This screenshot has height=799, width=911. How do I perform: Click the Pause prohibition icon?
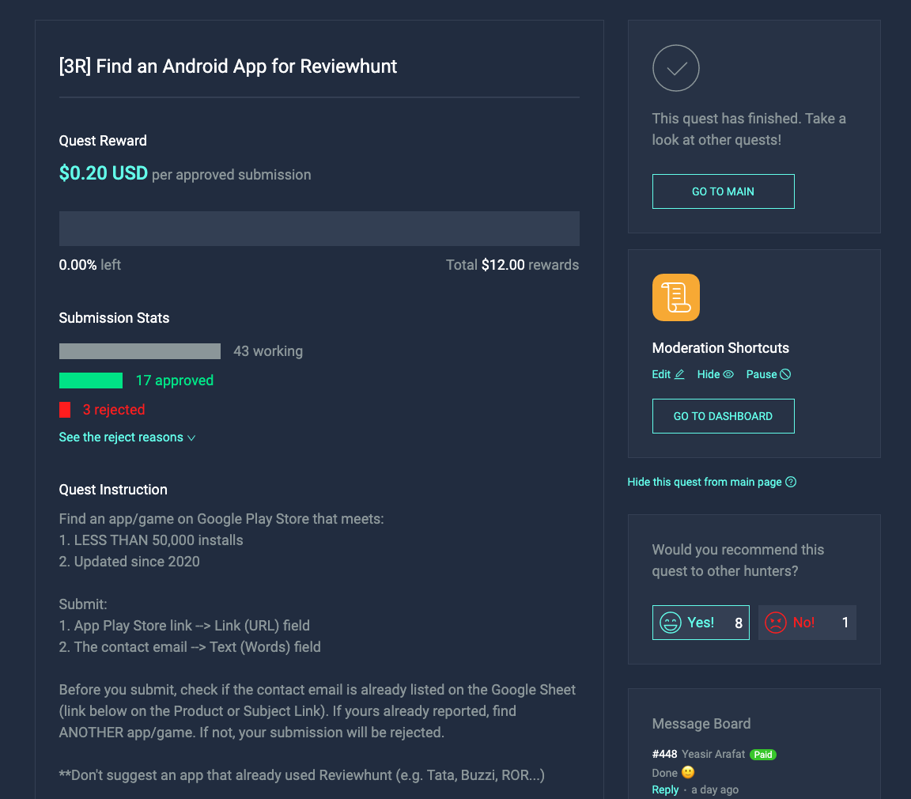click(x=785, y=374)
